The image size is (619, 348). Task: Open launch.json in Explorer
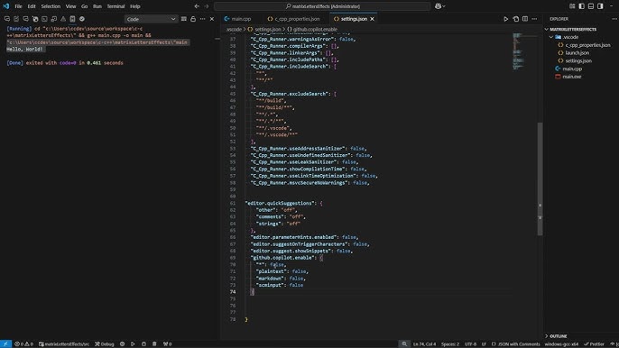(x=577, y=53)
